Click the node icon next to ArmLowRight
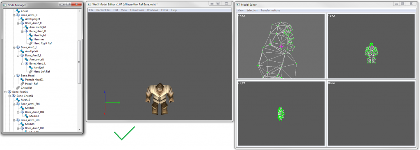 pos(27,27)
